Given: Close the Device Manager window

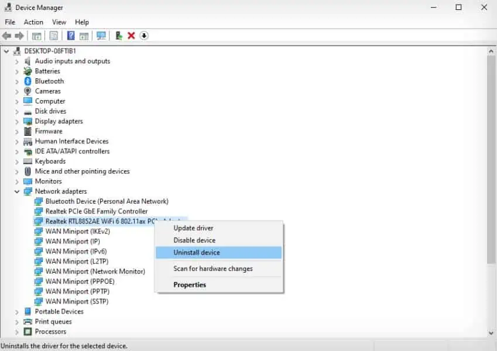Looking at the screenshot, I should pyautogui.click(x=484, y=7).
